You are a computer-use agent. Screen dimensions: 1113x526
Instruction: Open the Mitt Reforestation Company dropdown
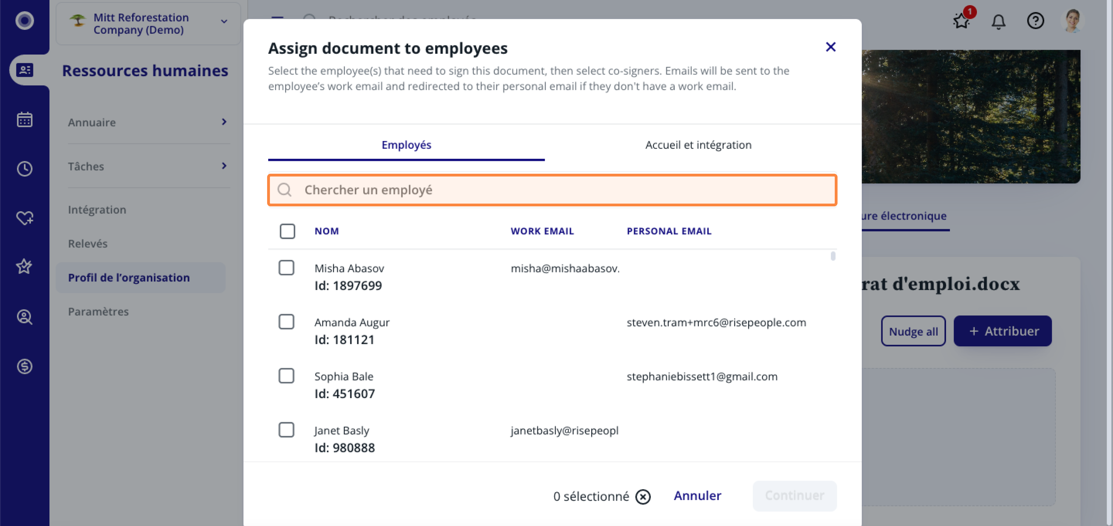(x=148, y=23)
